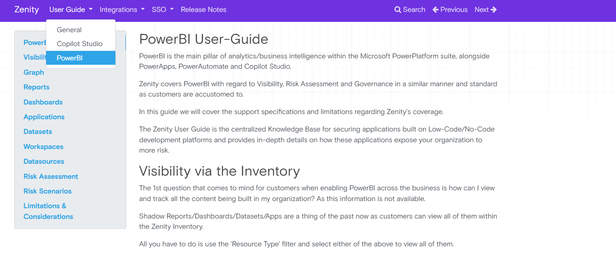
Task: Jump to the Graph section in sidebar
Action: [x=34, y=72]
